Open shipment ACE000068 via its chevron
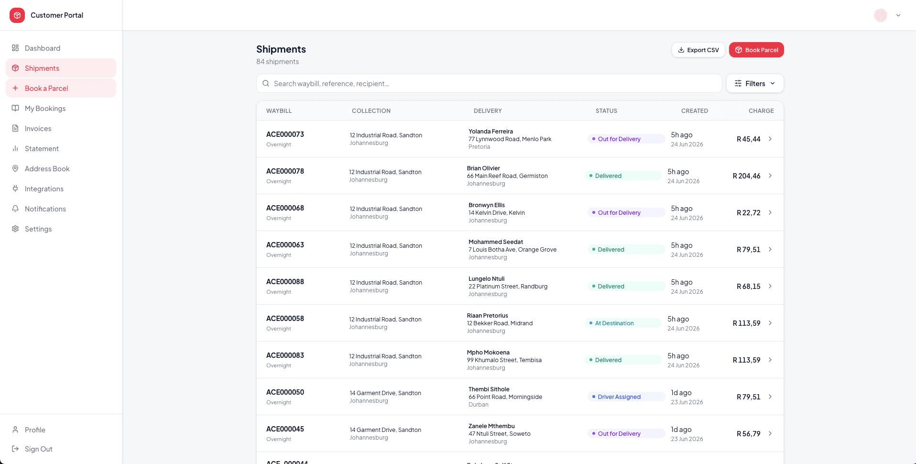Viewport: 916px width, 464px height. pyautogui.click(x=770, y=212)
